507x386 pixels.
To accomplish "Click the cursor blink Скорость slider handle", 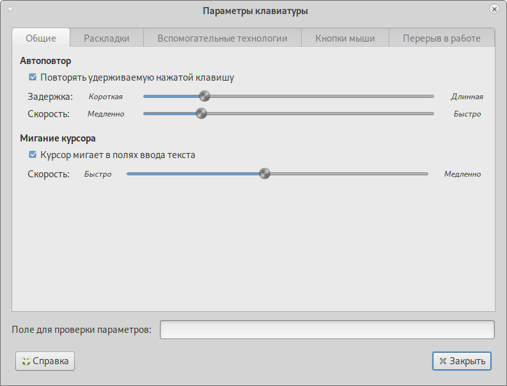I will click(264, 173).
